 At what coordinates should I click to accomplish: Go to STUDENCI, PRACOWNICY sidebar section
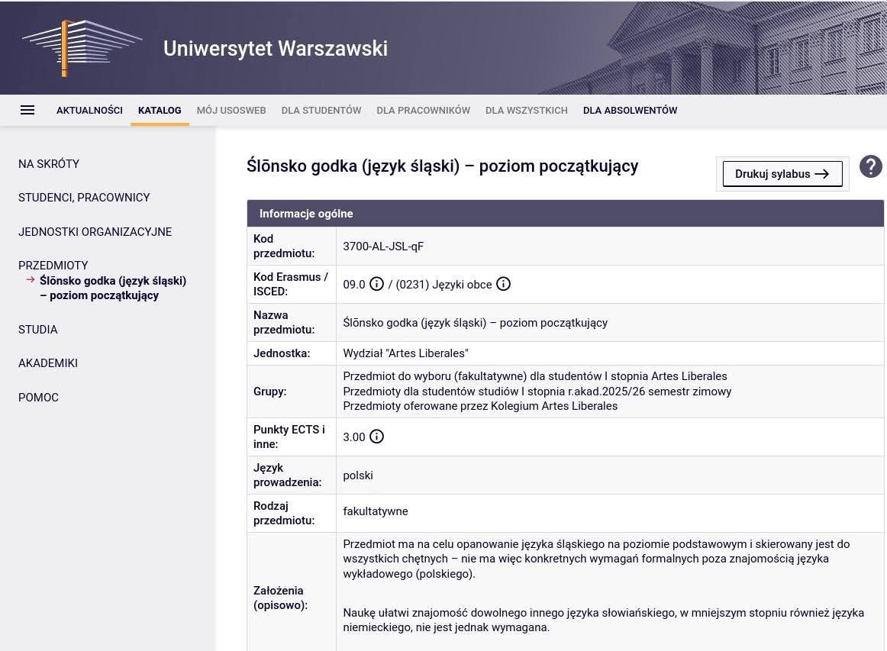pos(84,198)
